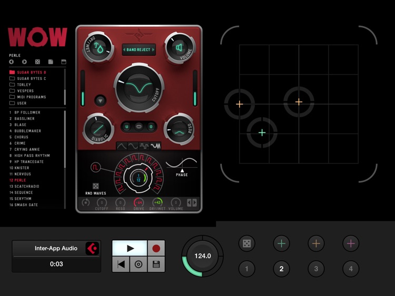The width and height of the screenshot is (395, 296).
Task: Select the triangle LFO waveform tab
Action: click(x=122, y=146)
